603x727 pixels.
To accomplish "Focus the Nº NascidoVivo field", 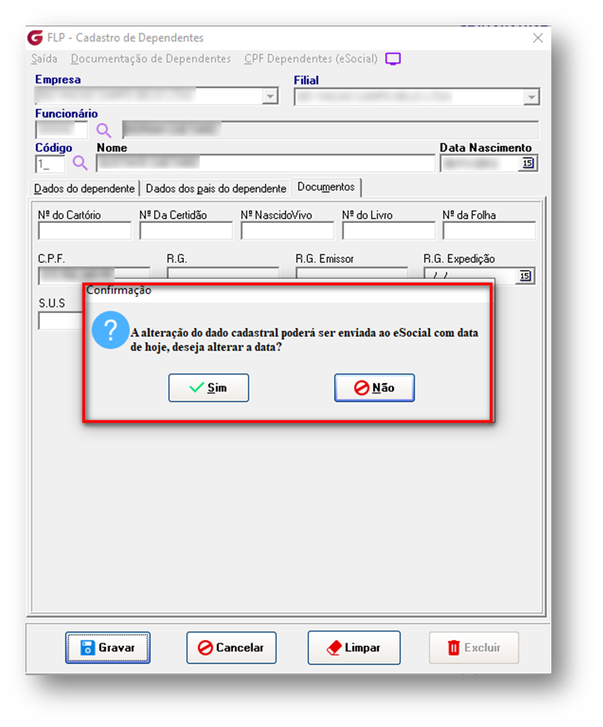I will pyautogui.click(x=287, y=231).
